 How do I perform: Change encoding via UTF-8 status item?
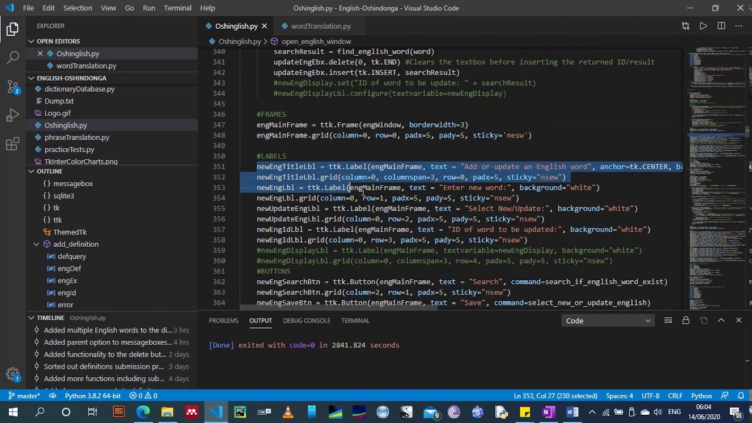(650, 395)
